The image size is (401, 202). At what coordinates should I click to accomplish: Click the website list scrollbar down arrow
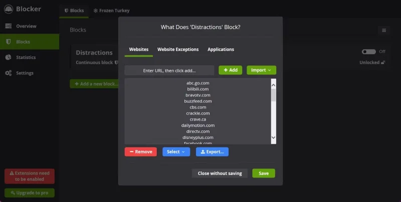(x=273, y=137)
